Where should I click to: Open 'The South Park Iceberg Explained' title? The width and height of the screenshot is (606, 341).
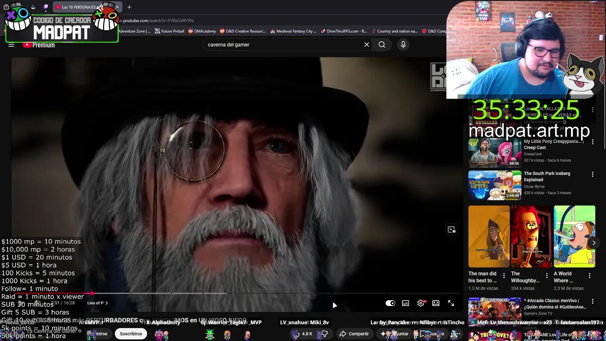[x=547, y=177]
